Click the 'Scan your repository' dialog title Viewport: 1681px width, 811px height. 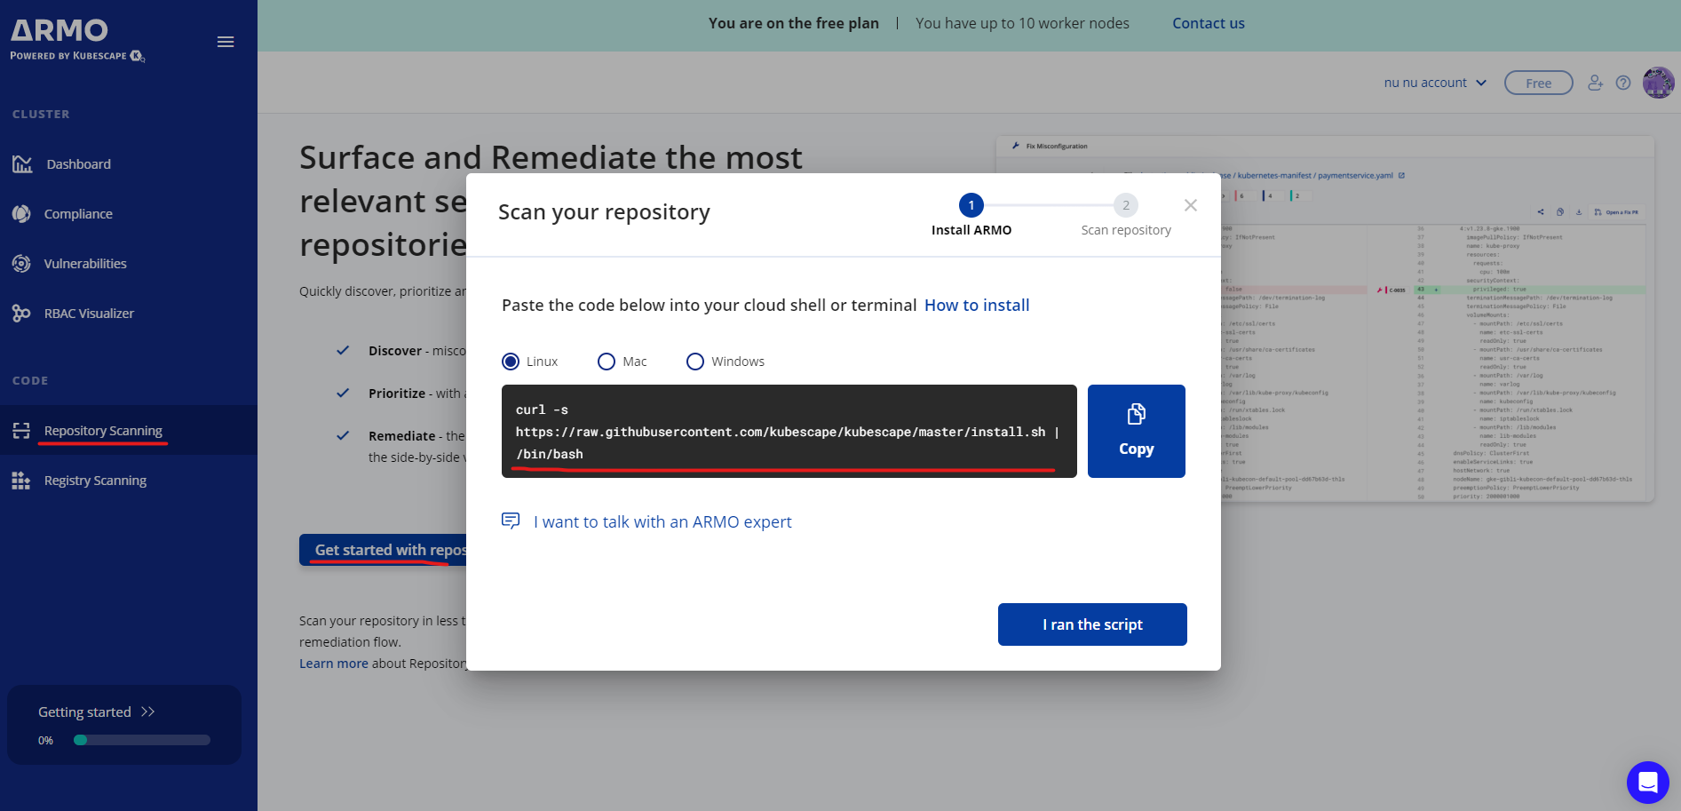coord(604,211)
